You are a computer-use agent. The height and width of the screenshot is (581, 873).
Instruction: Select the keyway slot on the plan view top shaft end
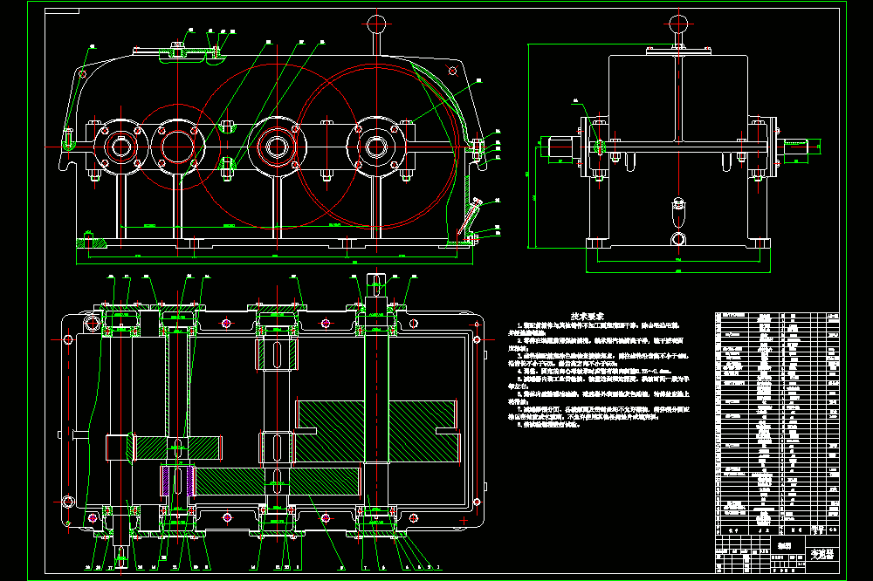click(376, 285)
